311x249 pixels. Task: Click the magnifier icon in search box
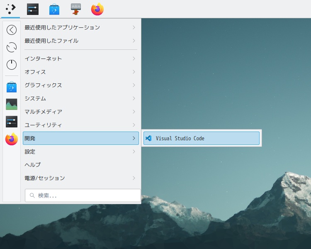point(32,195)
